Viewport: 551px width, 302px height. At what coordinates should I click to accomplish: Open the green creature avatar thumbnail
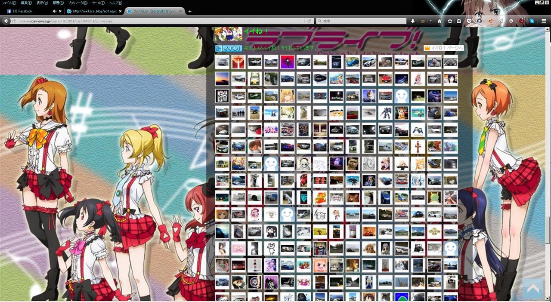click(434, 197)
